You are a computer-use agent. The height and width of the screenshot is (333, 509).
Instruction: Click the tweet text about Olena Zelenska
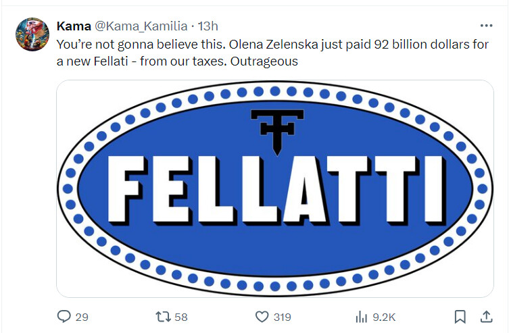tap(272, 53)
